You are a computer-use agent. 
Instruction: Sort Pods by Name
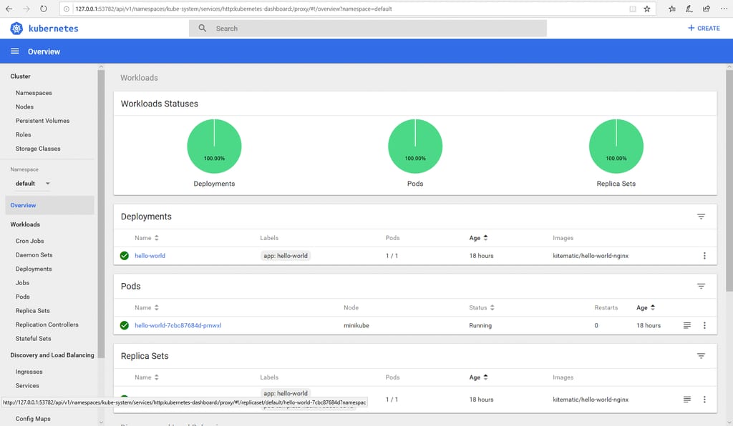coord(147,307)
